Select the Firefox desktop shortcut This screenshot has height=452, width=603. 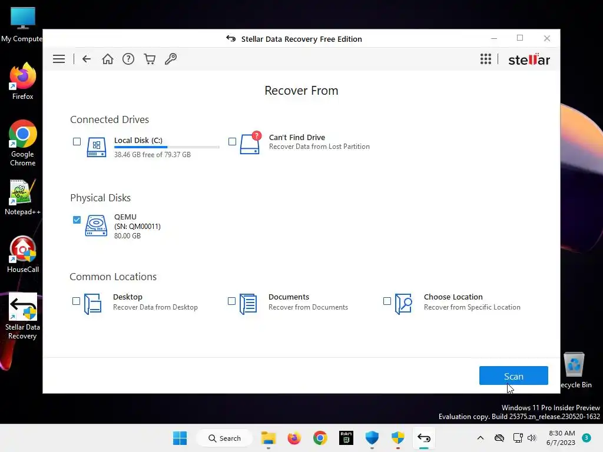pyautogui.click(x=23, y=81)
